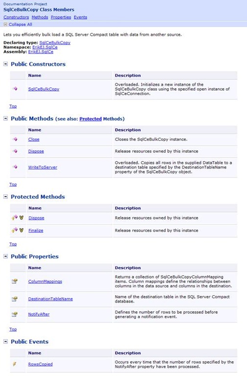The height and width of the screenshot is (376, 247).
Task: Click the protected method icon beside Finalize
Action: point(15,230)
